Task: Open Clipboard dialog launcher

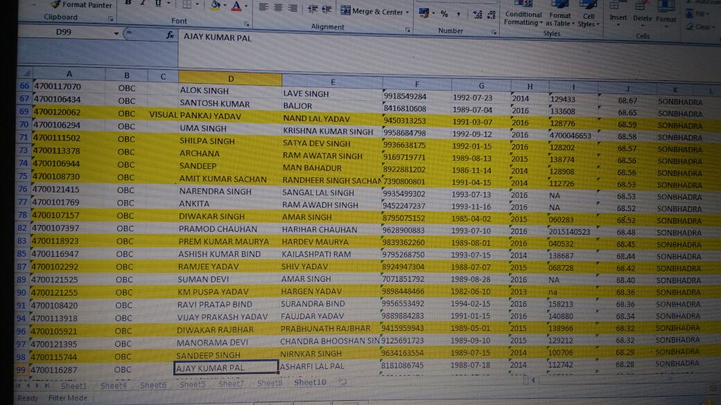Action: click(x=110, y=19)
